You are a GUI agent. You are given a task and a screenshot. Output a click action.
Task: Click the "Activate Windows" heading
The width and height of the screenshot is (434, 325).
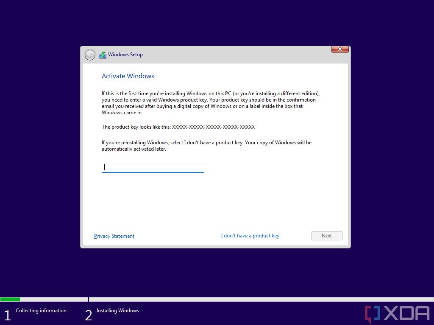pyautogui.click(x=128, y=76)
